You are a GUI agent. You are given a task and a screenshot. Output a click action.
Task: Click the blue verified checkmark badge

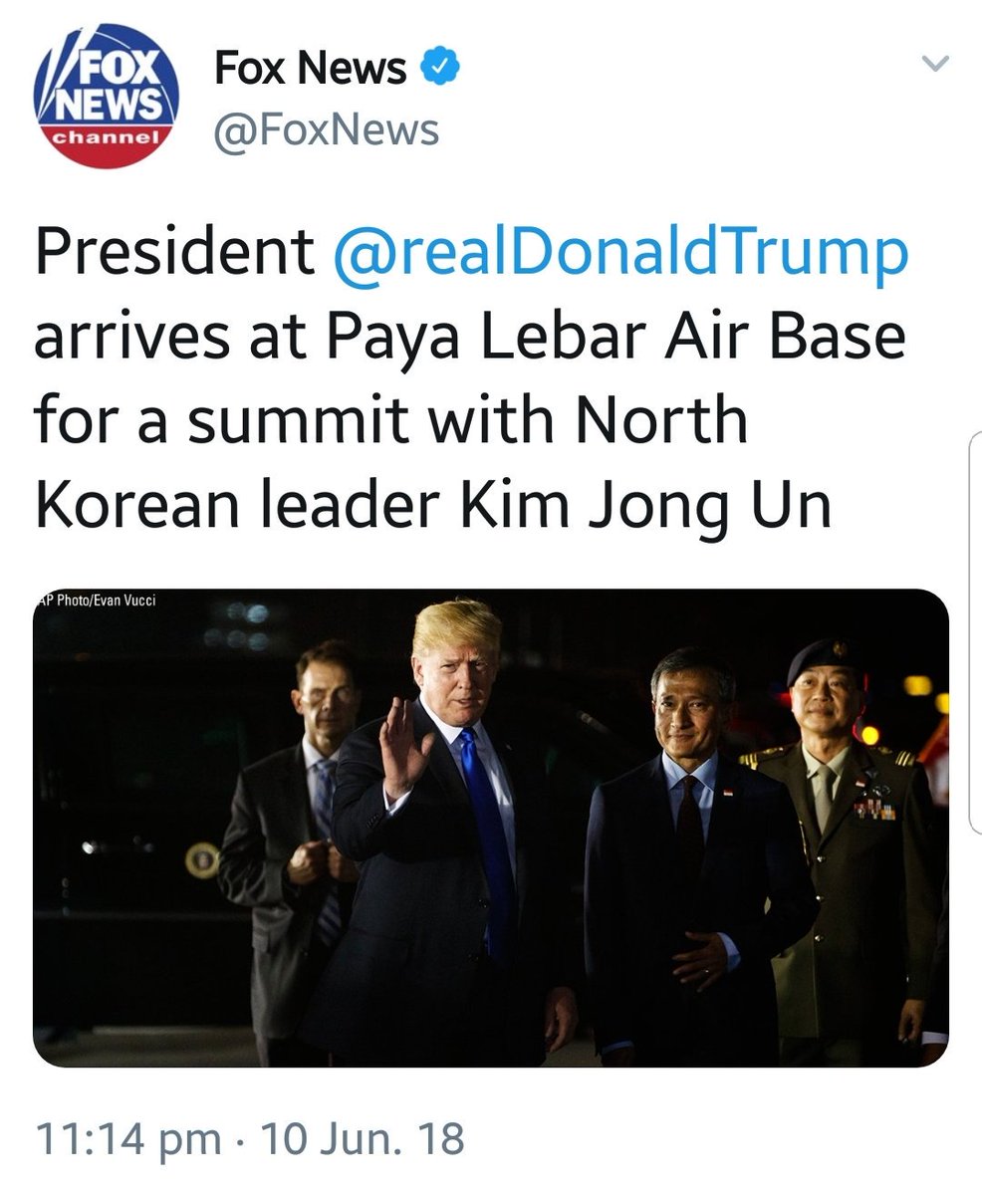(x=438, y=69)
